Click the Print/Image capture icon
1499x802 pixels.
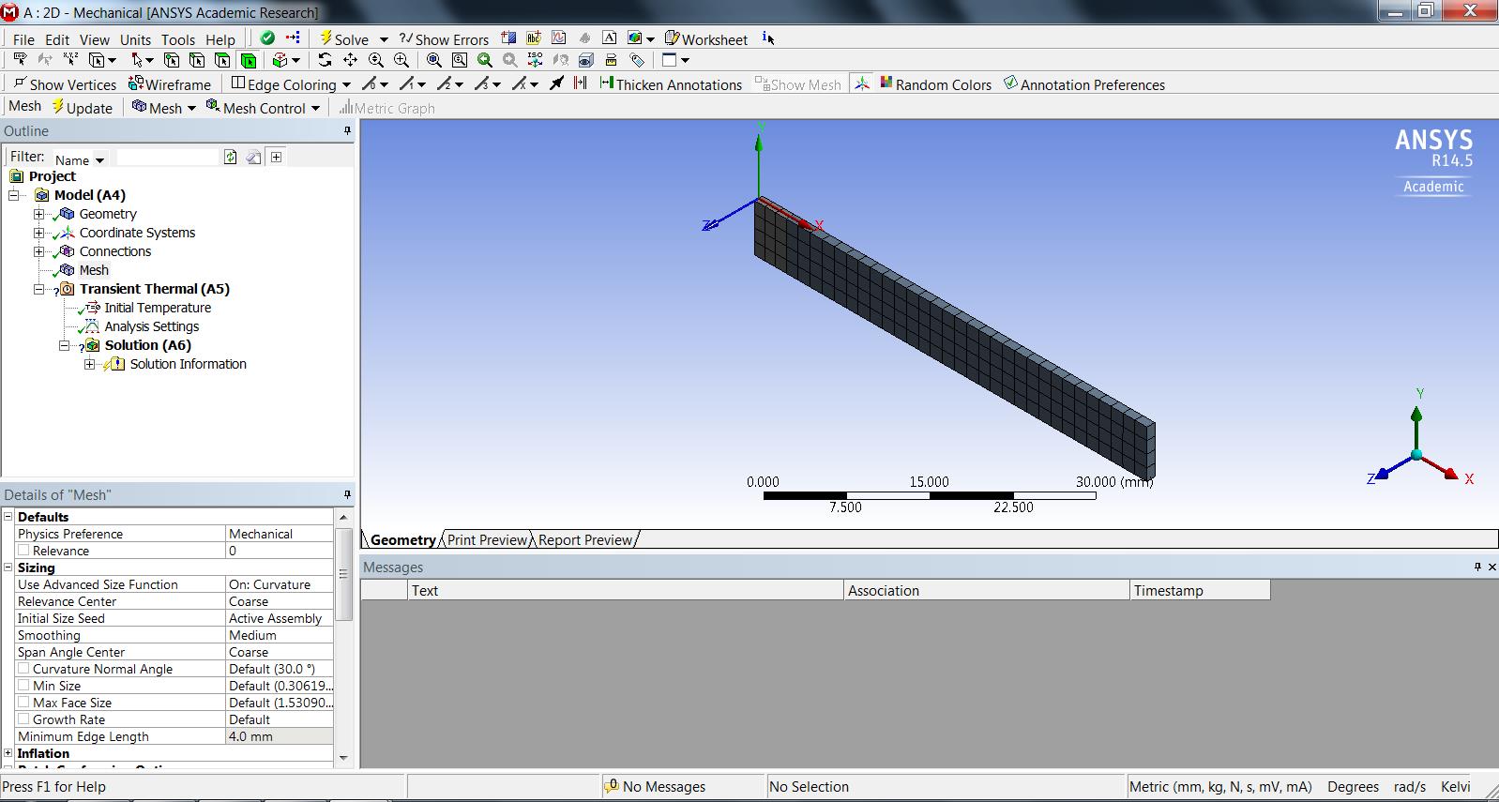611,60
